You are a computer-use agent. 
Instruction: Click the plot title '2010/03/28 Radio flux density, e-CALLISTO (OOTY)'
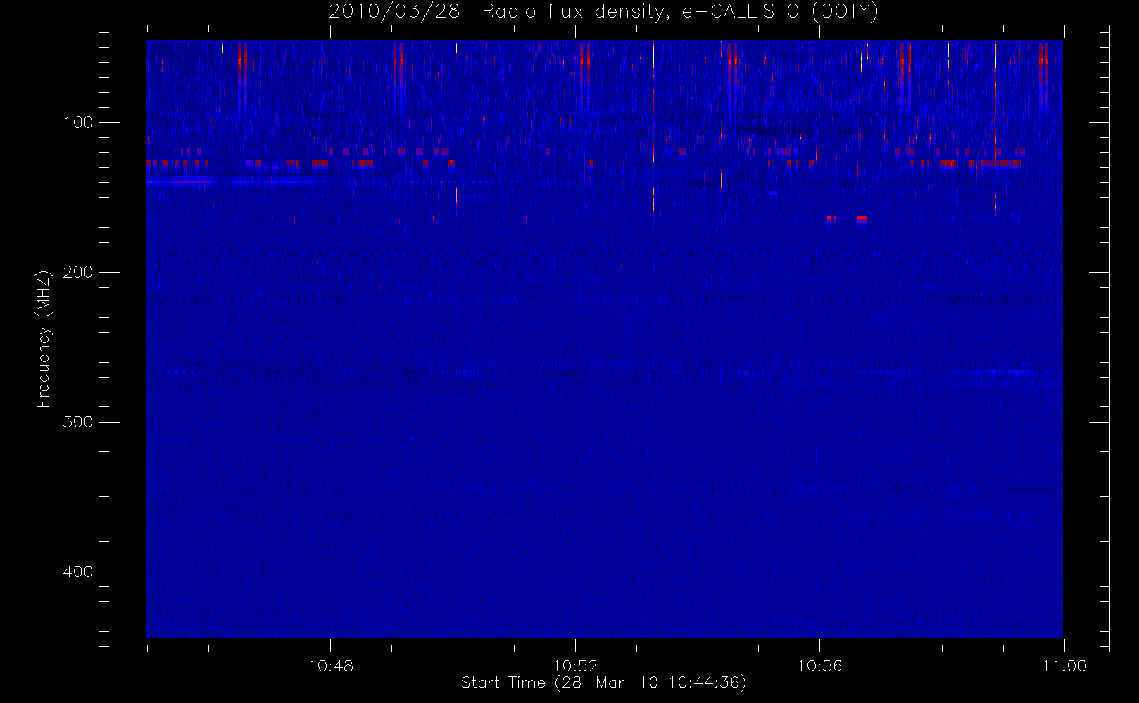pyautogui.click(x=603, y=12)
